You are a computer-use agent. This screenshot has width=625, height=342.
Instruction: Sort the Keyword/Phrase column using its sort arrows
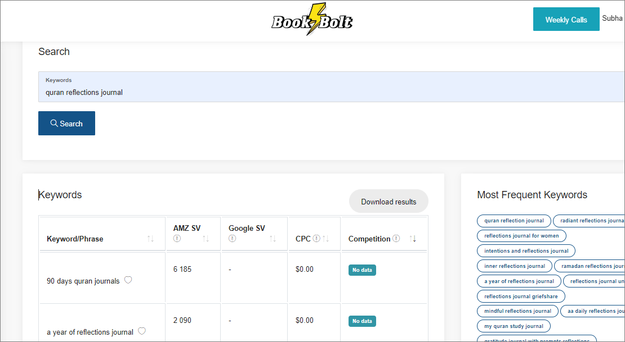pos(150,239)
